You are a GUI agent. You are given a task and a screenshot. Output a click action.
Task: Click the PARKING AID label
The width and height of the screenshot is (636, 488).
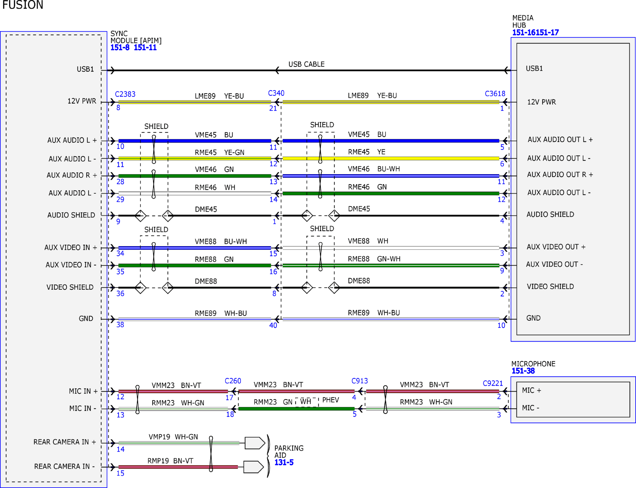pyautogui.click(x=289, y=452)
